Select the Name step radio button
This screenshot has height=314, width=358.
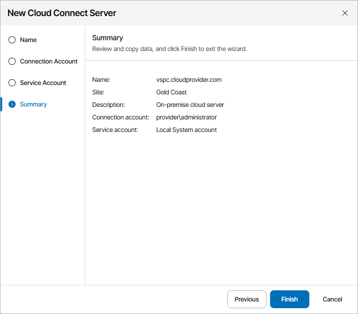click(x=12, y=40)
